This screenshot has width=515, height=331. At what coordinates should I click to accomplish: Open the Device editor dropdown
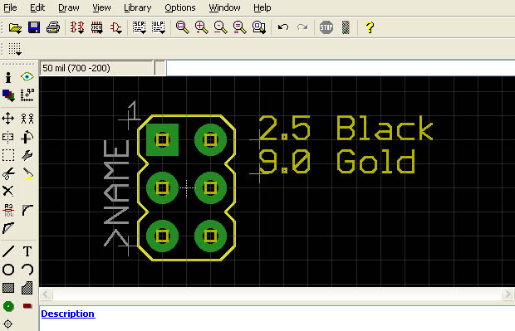77,27
